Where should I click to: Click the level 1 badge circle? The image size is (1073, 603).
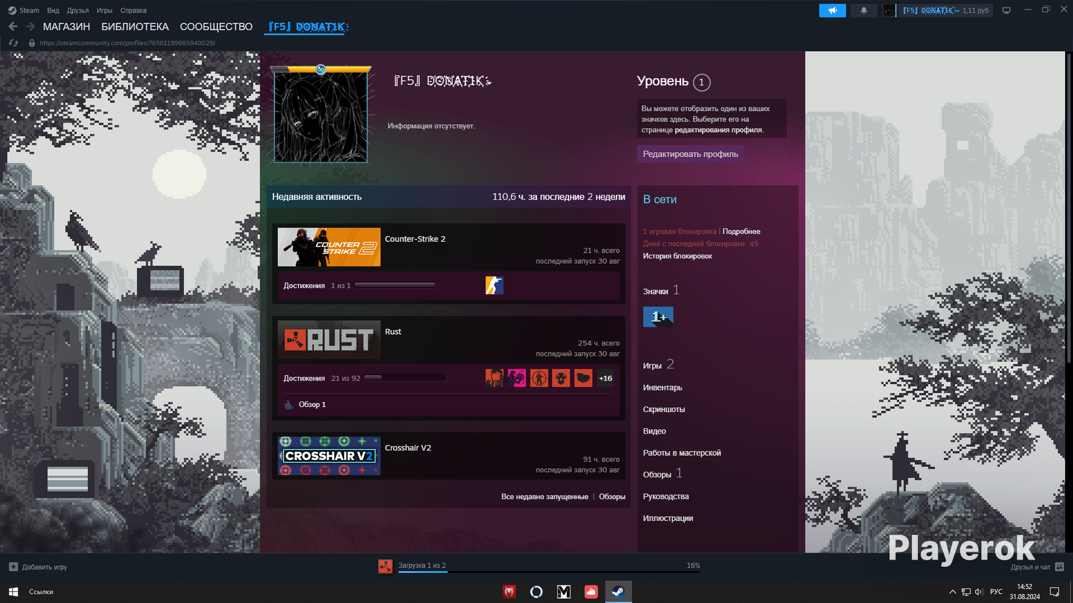(x=701, y=82)
